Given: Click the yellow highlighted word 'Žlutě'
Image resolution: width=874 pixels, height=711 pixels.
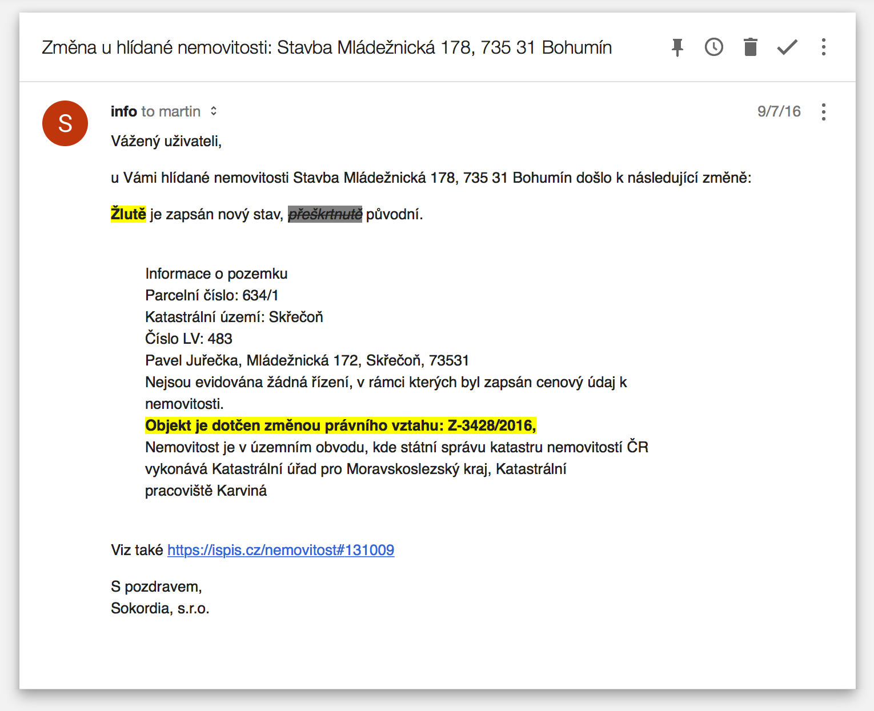Looking at the screenshot, I should pos(129,214).
